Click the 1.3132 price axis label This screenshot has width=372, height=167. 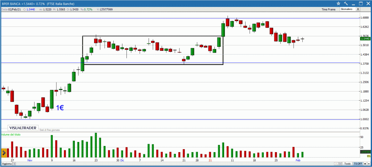[365, 73]
